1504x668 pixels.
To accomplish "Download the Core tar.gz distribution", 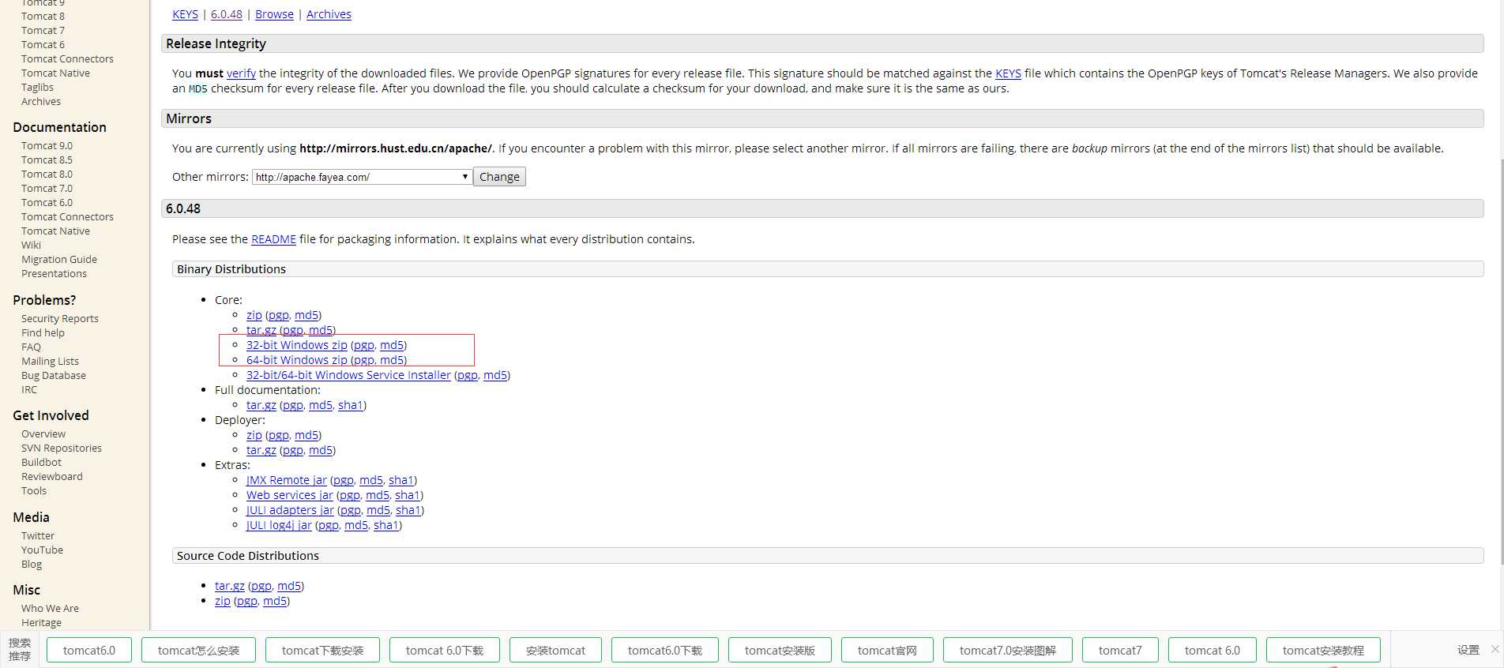I will [x=261, y=330].
